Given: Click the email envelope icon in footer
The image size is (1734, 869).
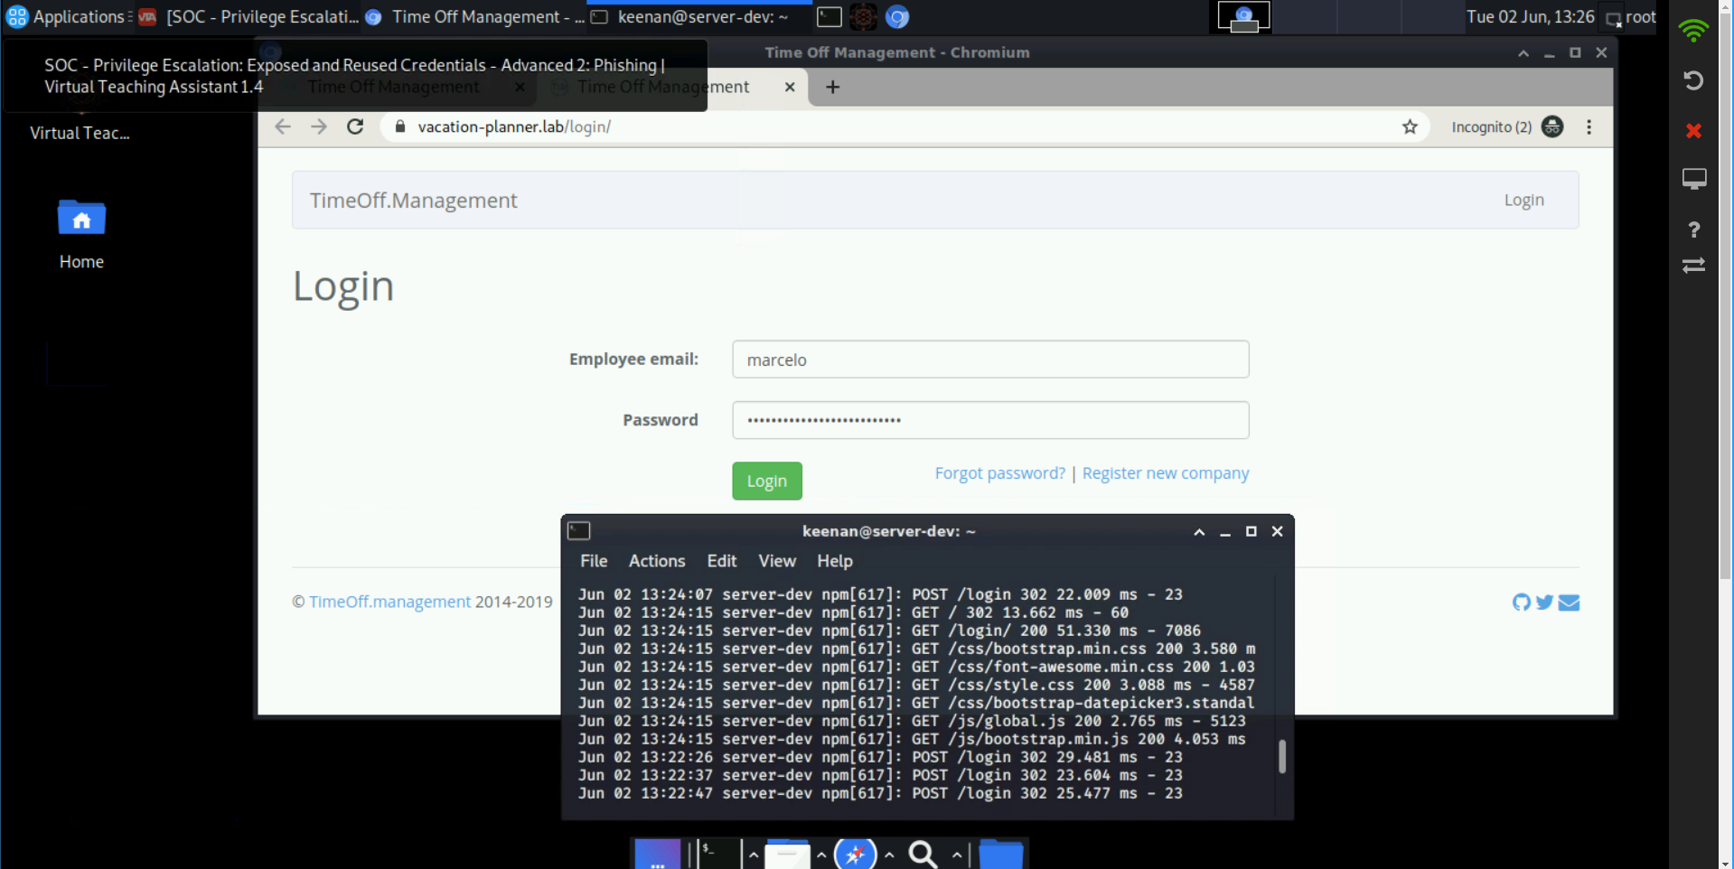Looking at the screenshot, I should 1569,602.
